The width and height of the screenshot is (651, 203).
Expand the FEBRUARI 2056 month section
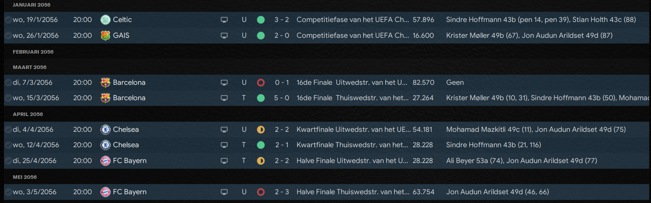click(33, 52)
